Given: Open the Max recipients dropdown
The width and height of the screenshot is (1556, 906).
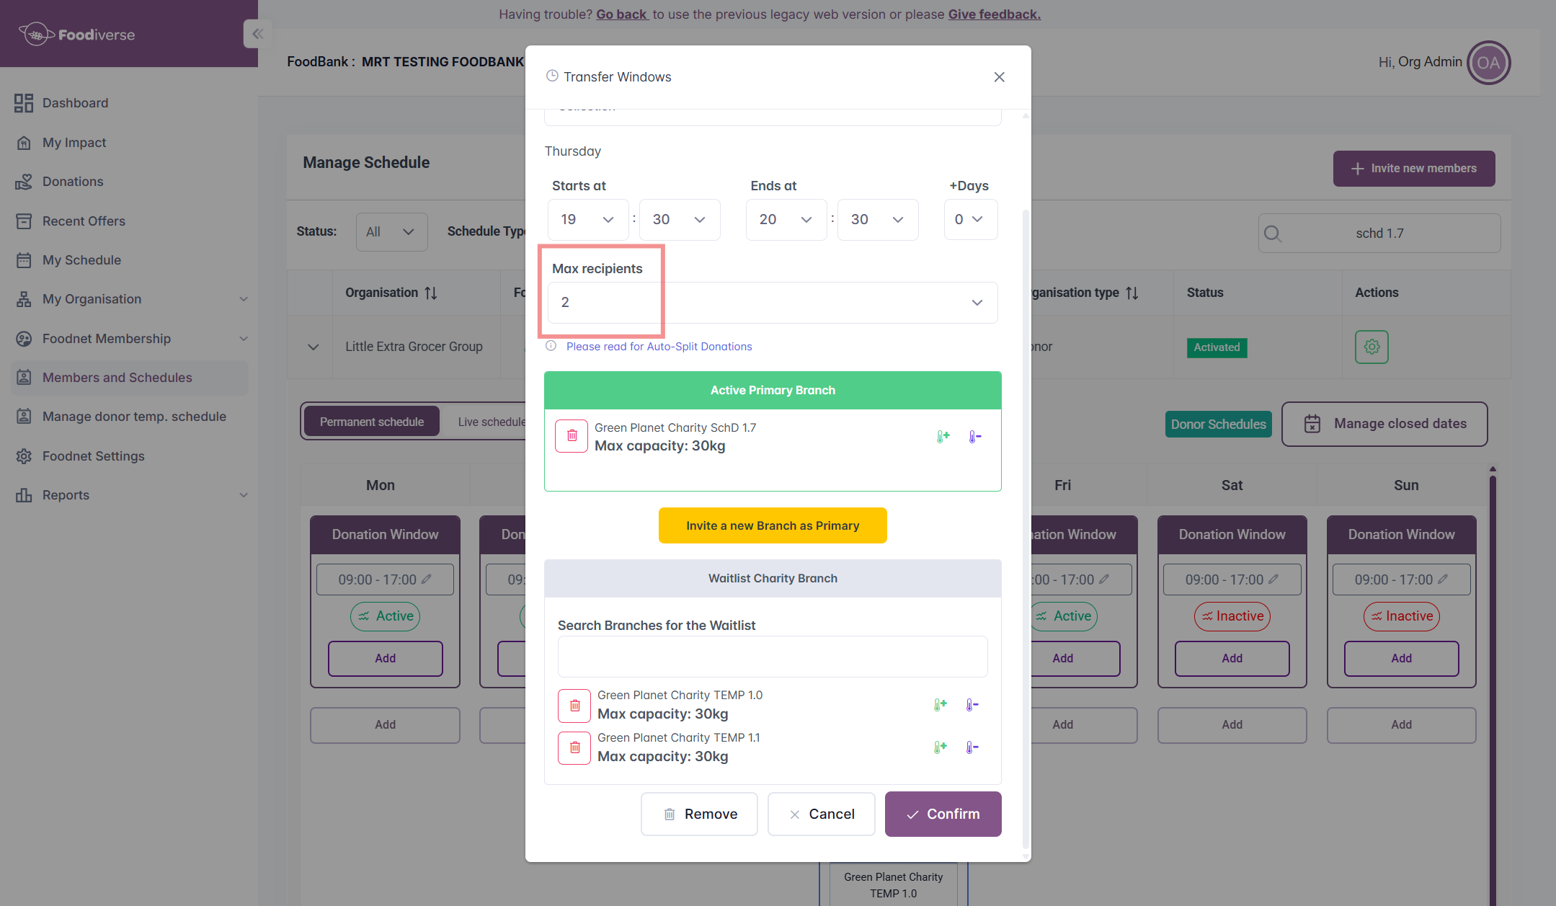Looking at the screenshot, I should (x=773, y=303).
